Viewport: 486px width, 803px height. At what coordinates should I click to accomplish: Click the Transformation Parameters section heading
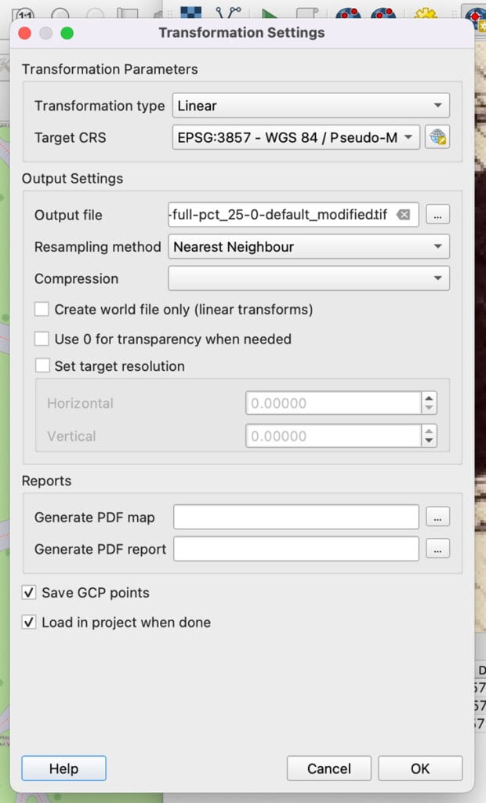point(110,69)
